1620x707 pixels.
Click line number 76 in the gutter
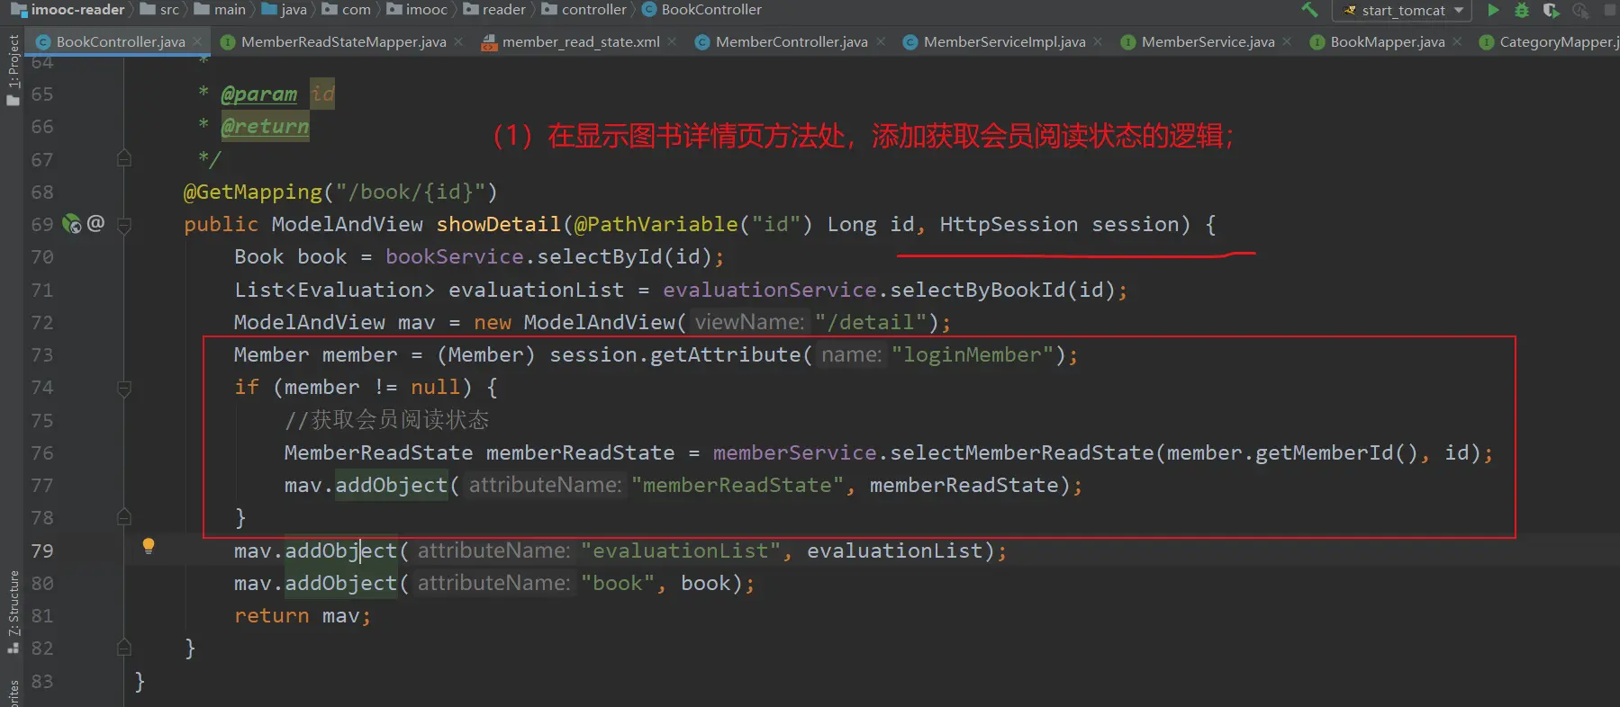(42, 453)
